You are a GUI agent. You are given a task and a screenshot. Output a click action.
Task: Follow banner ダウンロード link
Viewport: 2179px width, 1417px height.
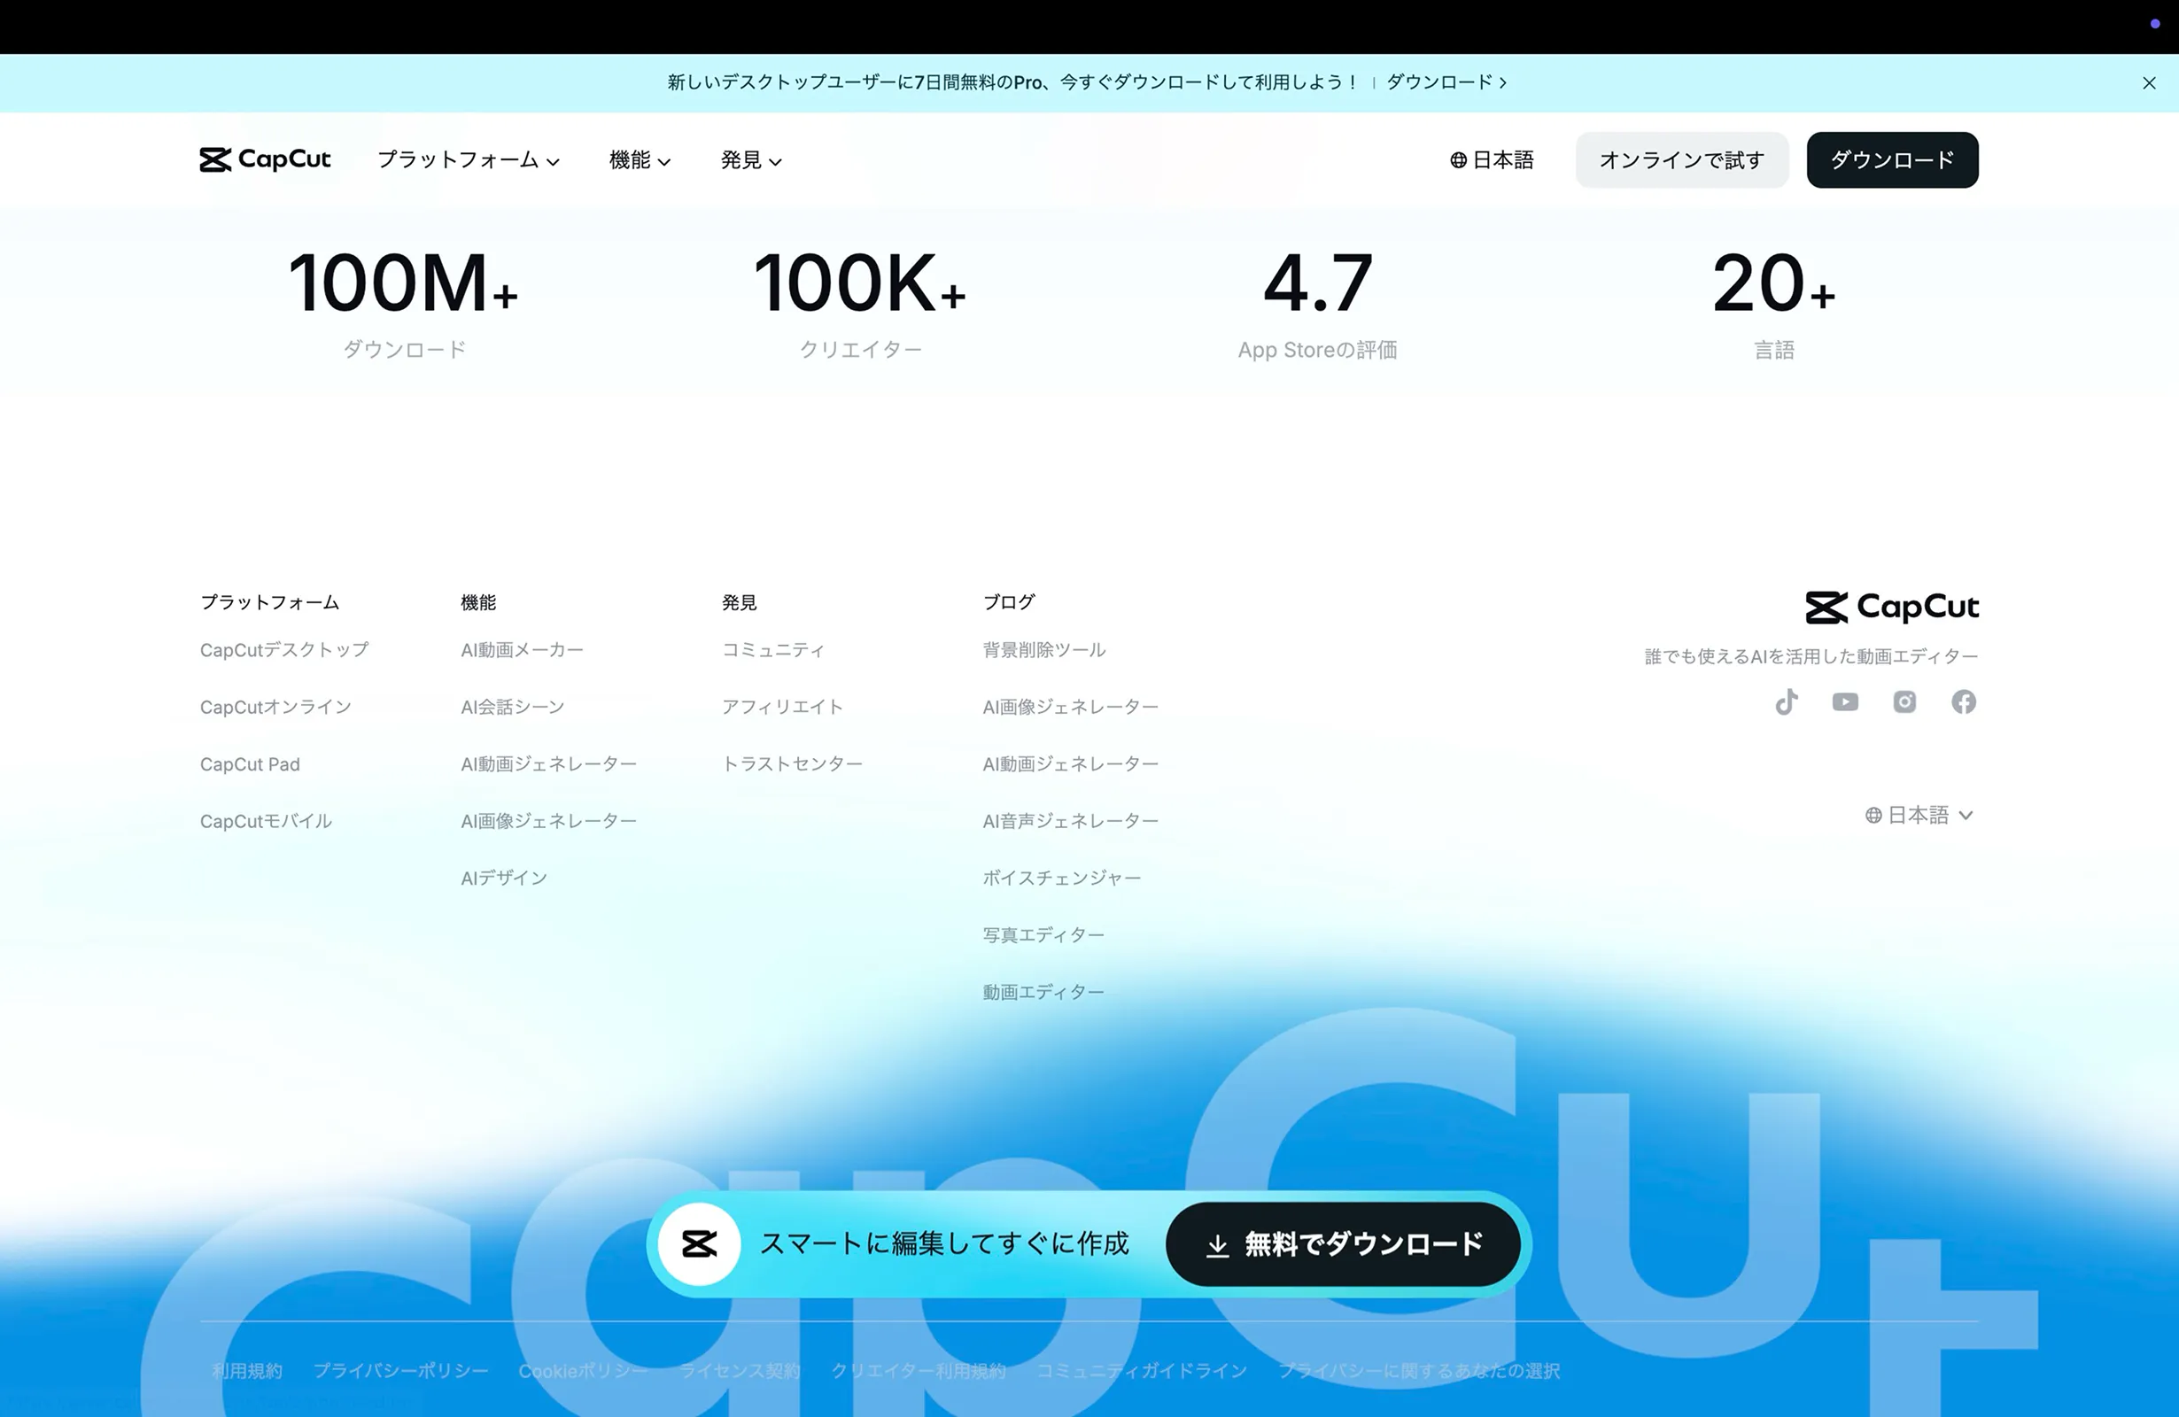coord(1446,82)
